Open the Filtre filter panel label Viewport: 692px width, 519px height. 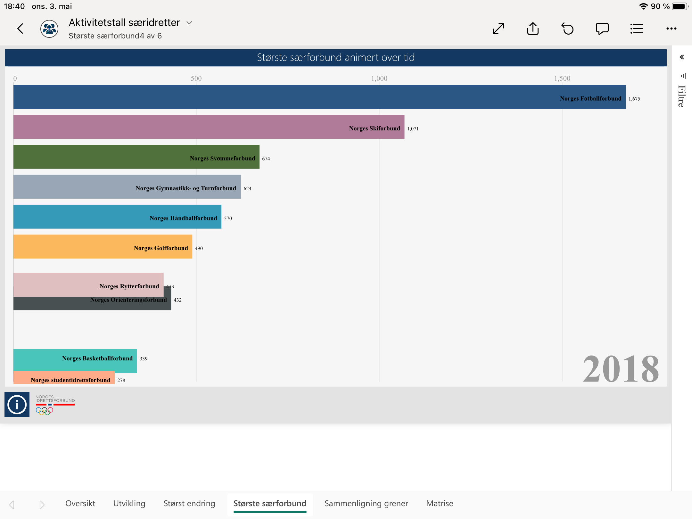682,96
